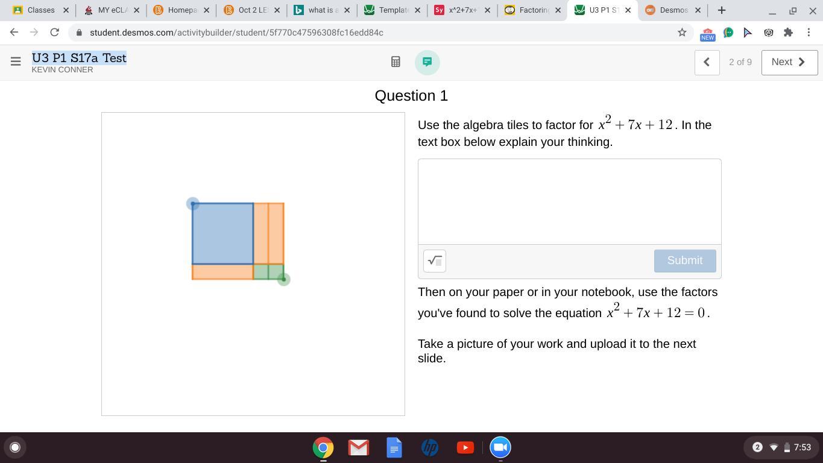This screenshot has height=463, width=823.
Task: Open the teal feedback chat icon
Action: [x=427, y=62]
